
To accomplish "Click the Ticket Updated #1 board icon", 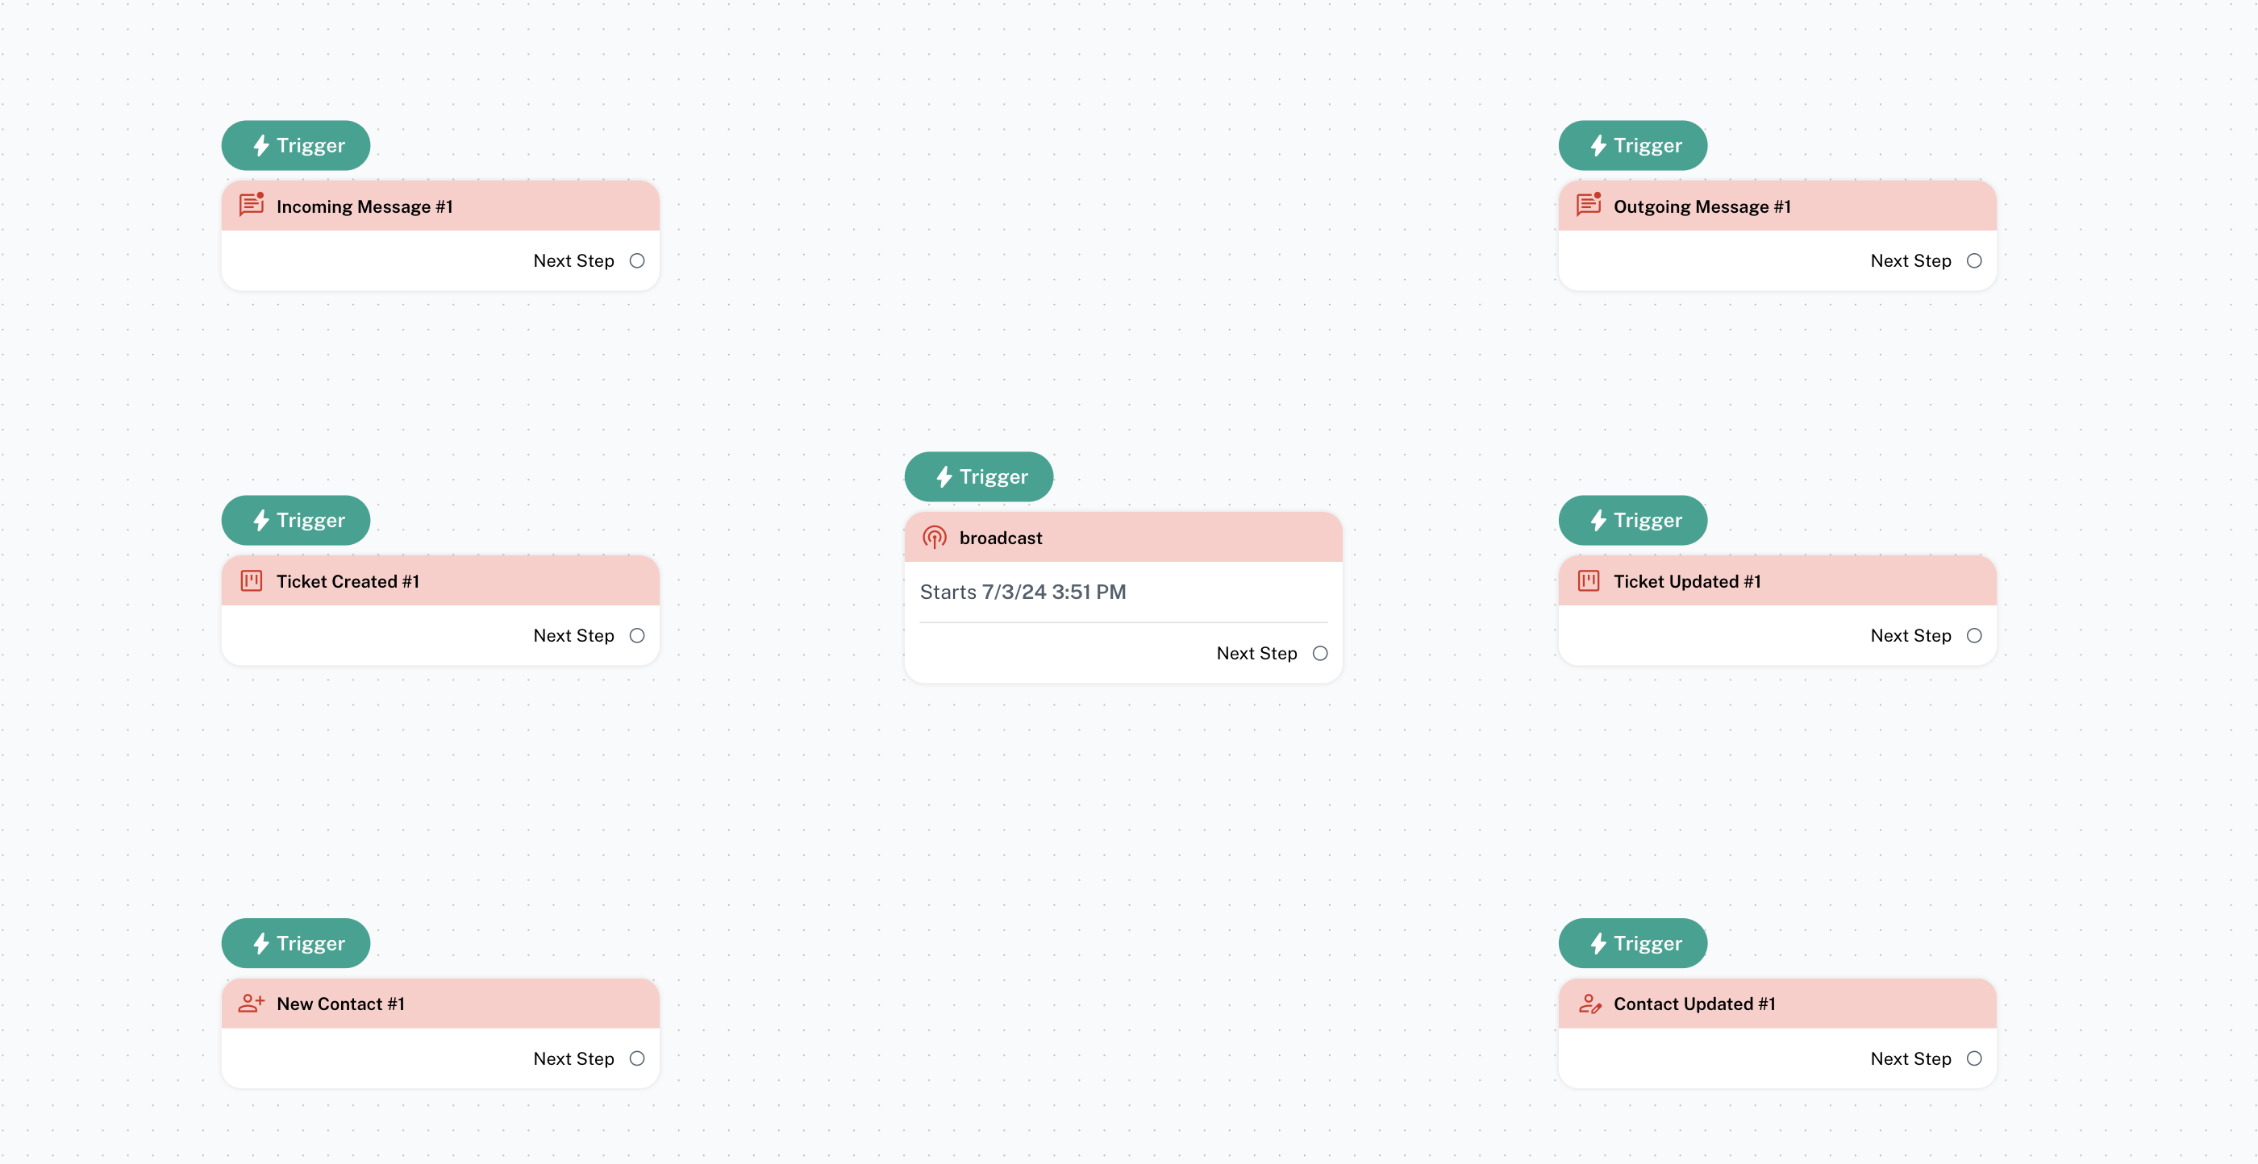I will [1589, 580].
